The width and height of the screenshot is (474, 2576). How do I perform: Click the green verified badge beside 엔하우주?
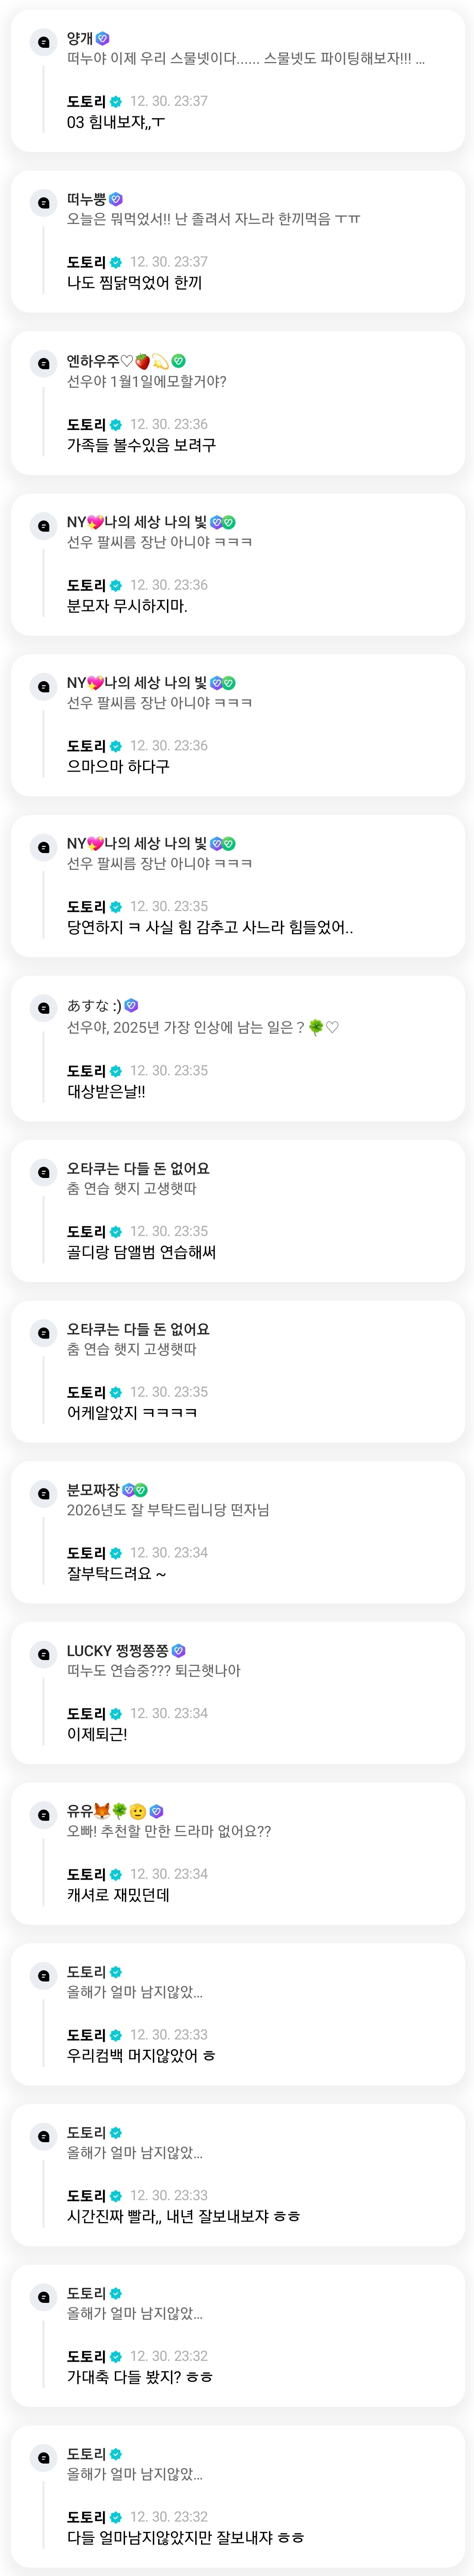click(178, 361)
